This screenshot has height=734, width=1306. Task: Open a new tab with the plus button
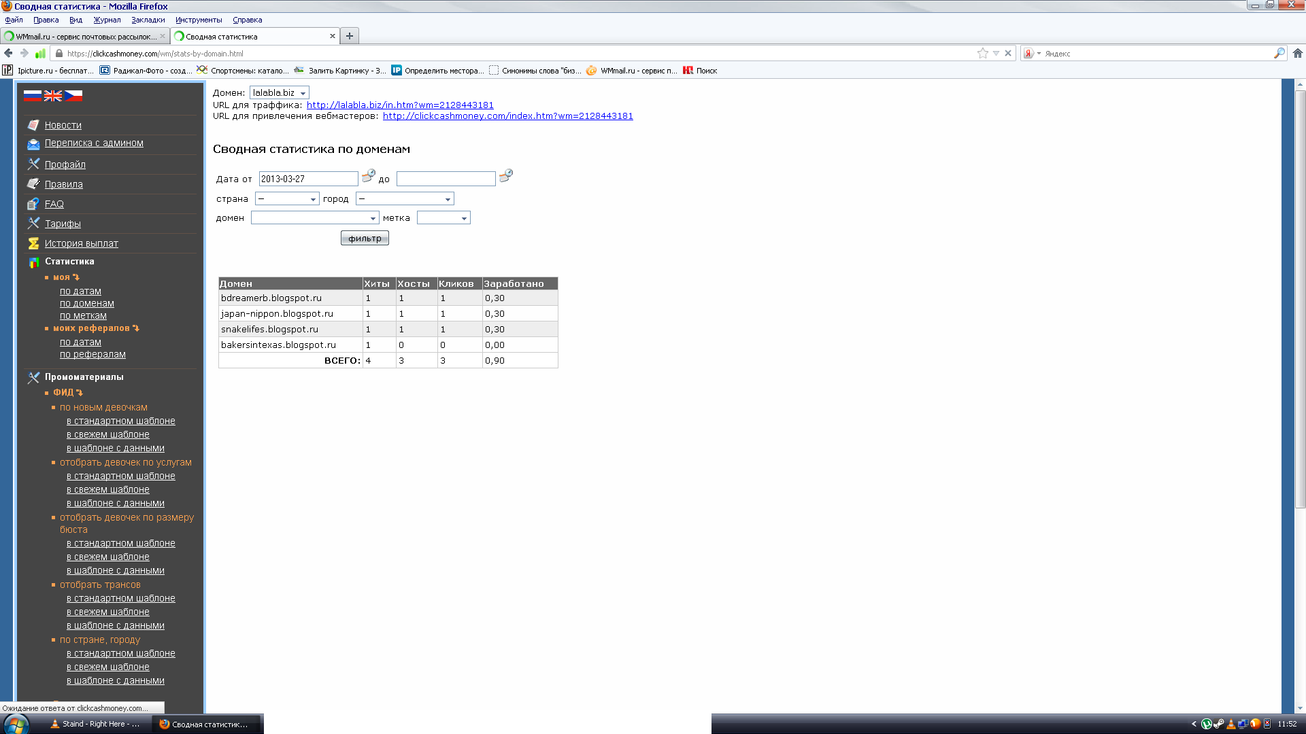(350, 36)
